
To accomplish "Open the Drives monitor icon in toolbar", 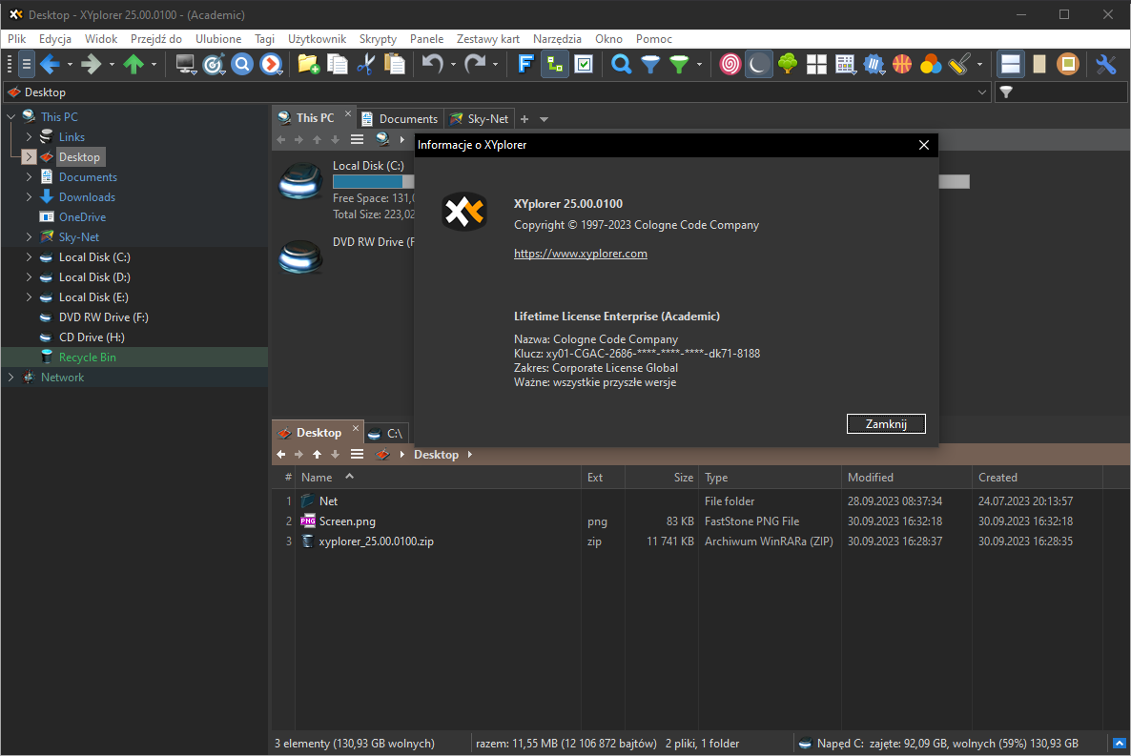I will click(x=185, y=65).
